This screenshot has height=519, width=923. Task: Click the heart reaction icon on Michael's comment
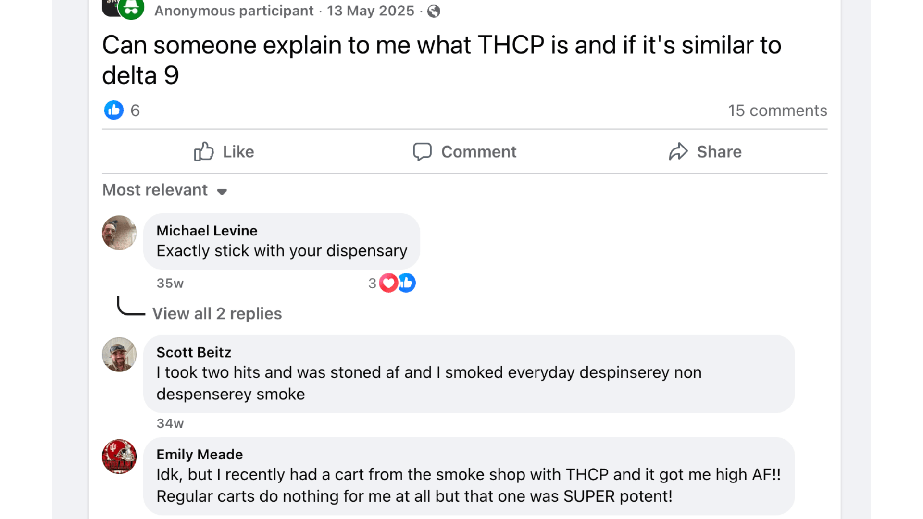pyautogui.click(x=387, y=283)
